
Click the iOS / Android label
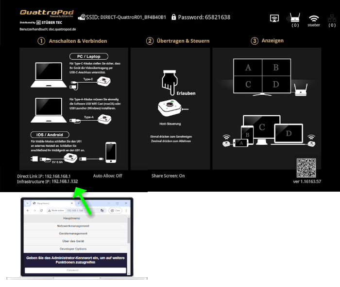[x=50, y=135]
